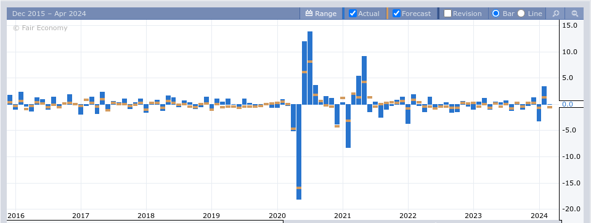Click the Fair Economy copyright text
The image size is (591, 223).
tap(40, 28)
